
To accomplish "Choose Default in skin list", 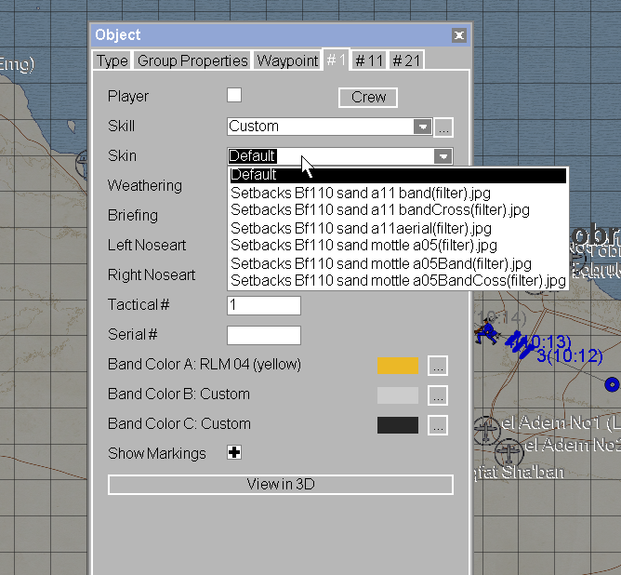I will (x=398, y=175).
